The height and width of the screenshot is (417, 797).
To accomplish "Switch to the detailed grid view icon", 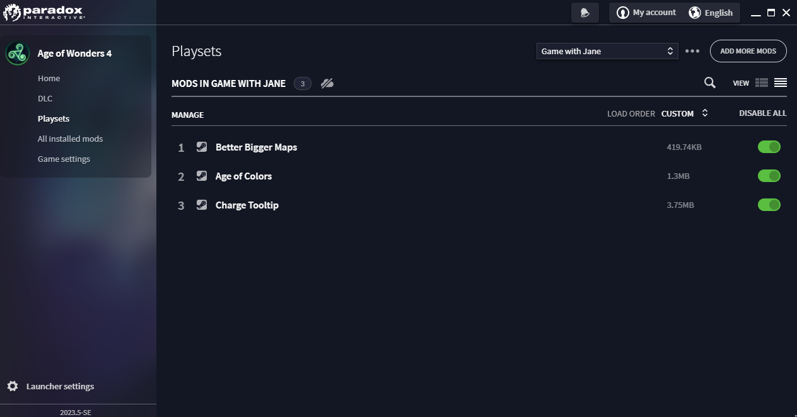I will tap(762, 83).
